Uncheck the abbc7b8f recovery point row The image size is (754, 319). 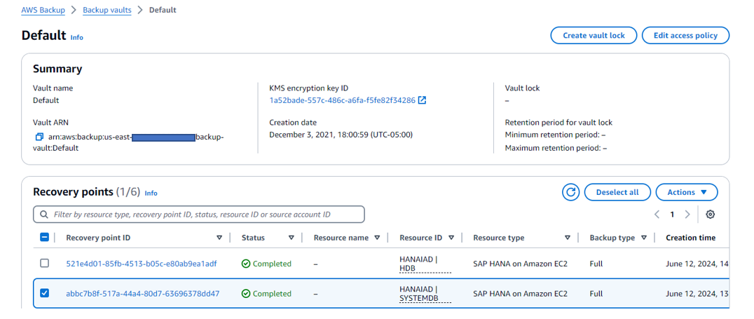(44, 293)
